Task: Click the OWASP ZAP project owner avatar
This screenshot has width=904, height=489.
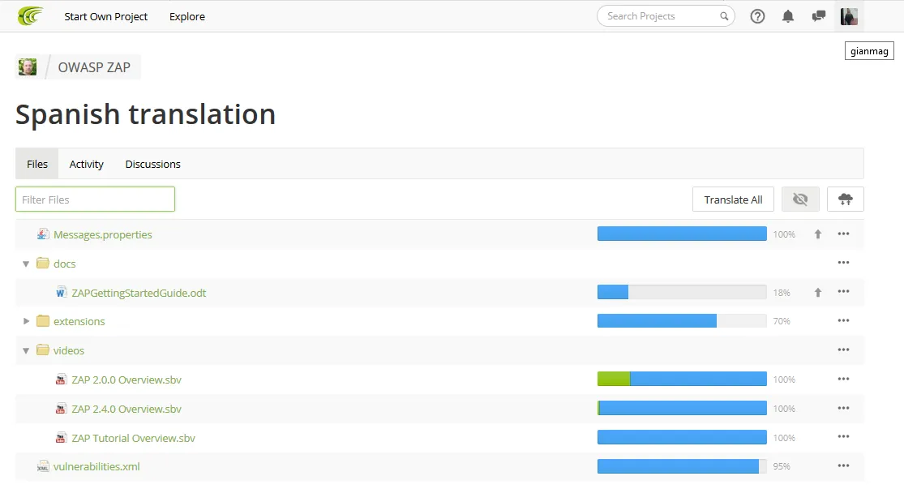Action: [x=27, y=66]
